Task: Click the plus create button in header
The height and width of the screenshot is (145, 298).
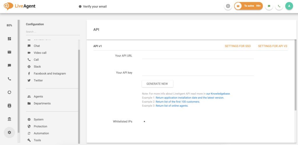Action: 228,6
